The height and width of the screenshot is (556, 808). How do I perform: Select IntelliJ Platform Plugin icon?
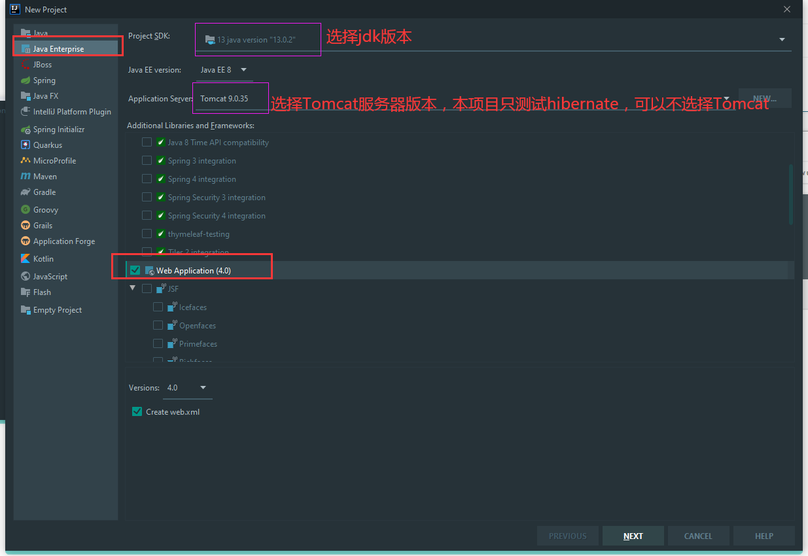(26, 112)
